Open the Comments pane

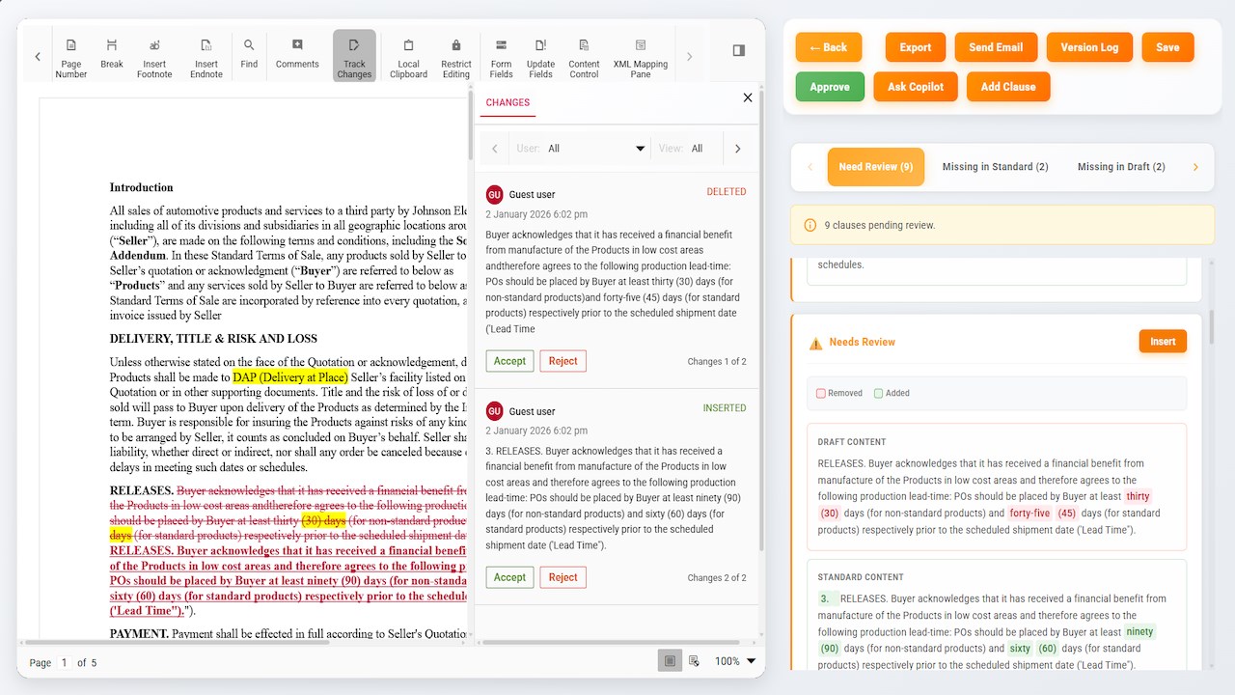297,58
